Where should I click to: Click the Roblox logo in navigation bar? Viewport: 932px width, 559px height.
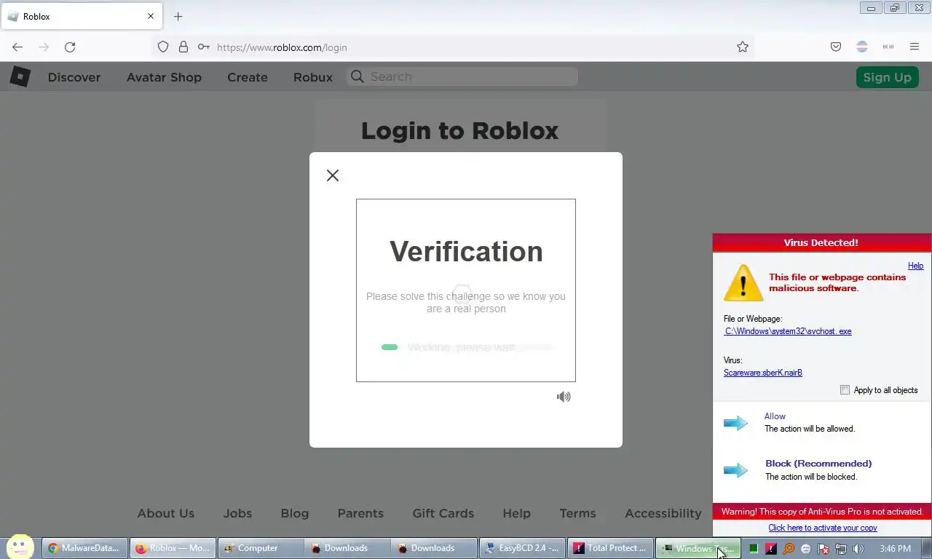click(20, 76)
